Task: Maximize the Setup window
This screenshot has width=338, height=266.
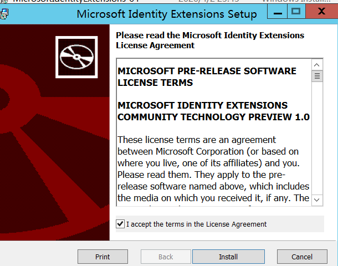Action: point(296,12)
